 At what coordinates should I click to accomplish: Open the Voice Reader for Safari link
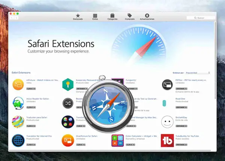[37, 99]
